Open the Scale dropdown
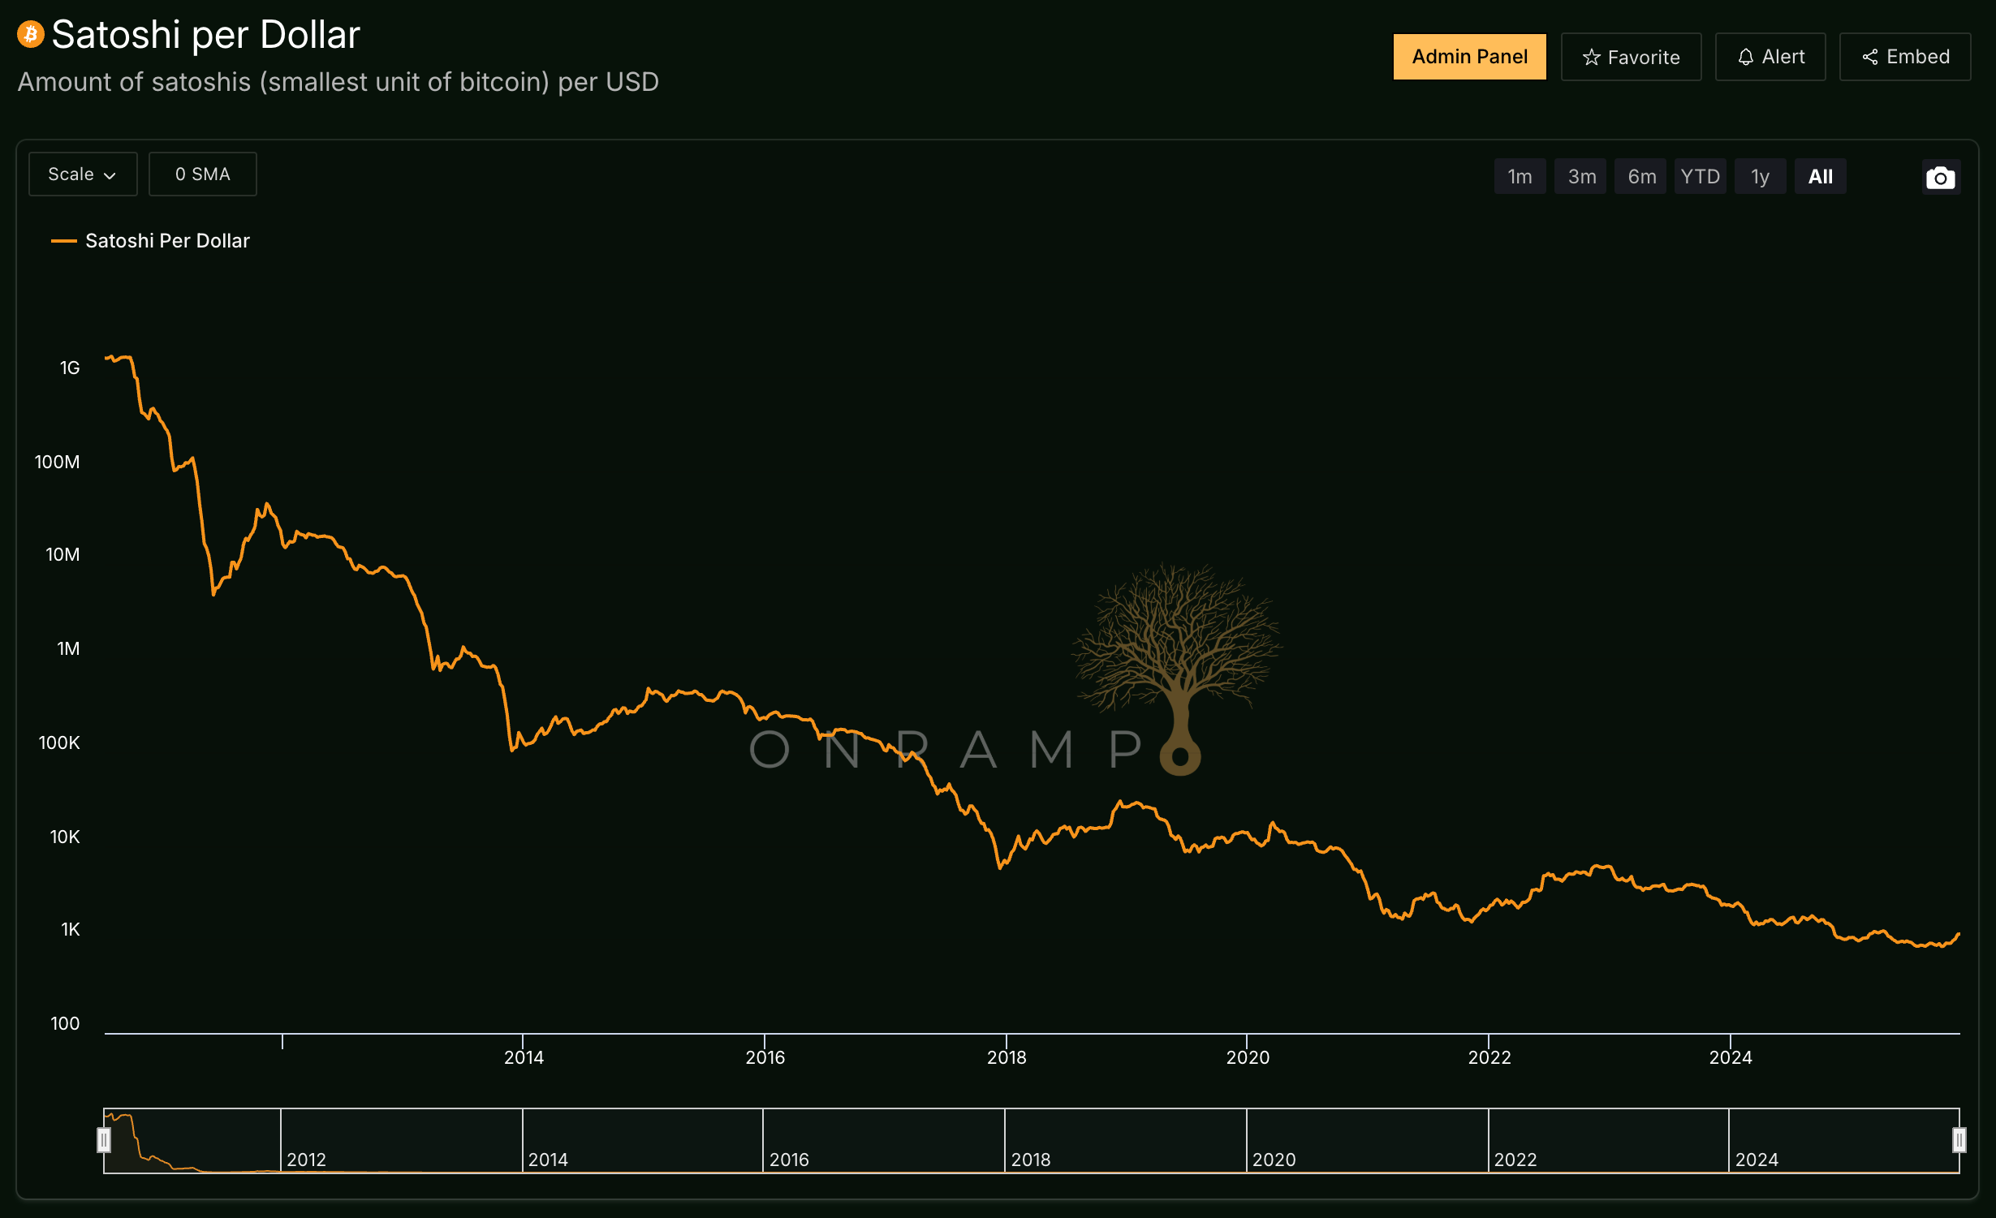The image size is (1996, 1218). tap(82, 174)
